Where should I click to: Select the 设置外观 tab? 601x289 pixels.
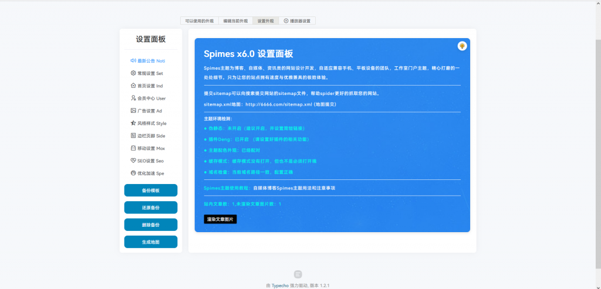pyautogui.click(x=266, y=21)
